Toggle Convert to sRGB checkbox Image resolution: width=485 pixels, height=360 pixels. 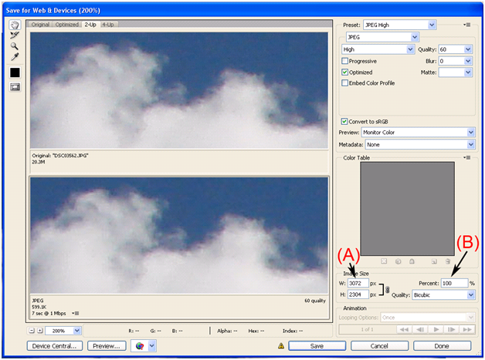(x=344, y=122)
